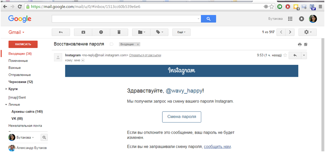Click the blue extension icon with badge
This screenshot has height=152, width=325.
(x=312, y=7)
